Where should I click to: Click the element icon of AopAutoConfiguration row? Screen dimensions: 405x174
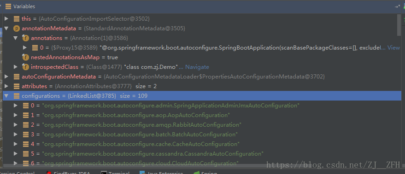tap(25, 115)
